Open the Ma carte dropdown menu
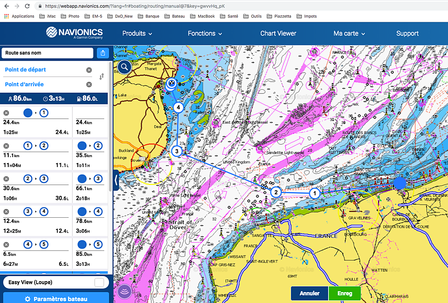This screenshot has width=448, height=303. pos(349,33)
